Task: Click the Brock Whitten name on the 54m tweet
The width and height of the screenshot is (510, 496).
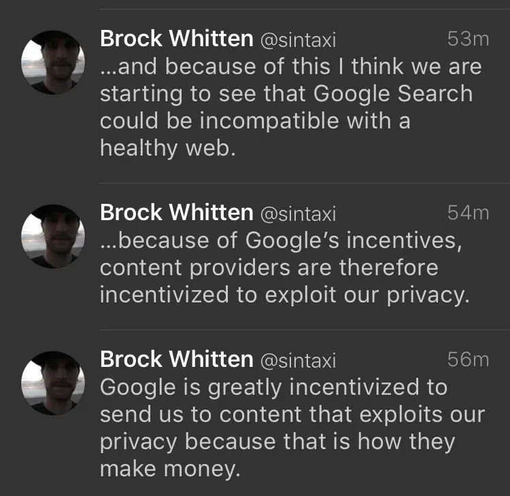Action: (176, 213)
